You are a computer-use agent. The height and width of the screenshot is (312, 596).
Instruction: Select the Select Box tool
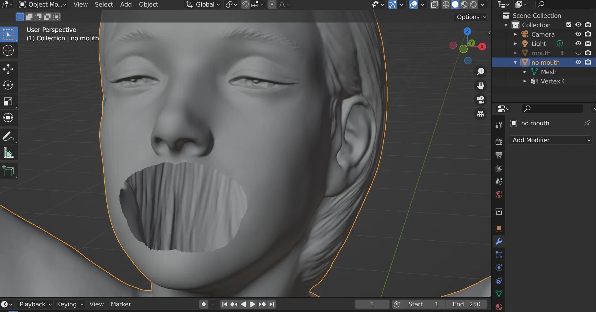pyautogui.click(x=8, y=34)
